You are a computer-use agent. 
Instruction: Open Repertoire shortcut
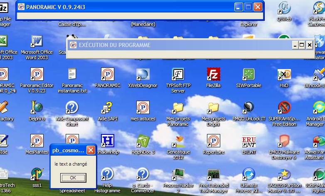tap(213, 141)
